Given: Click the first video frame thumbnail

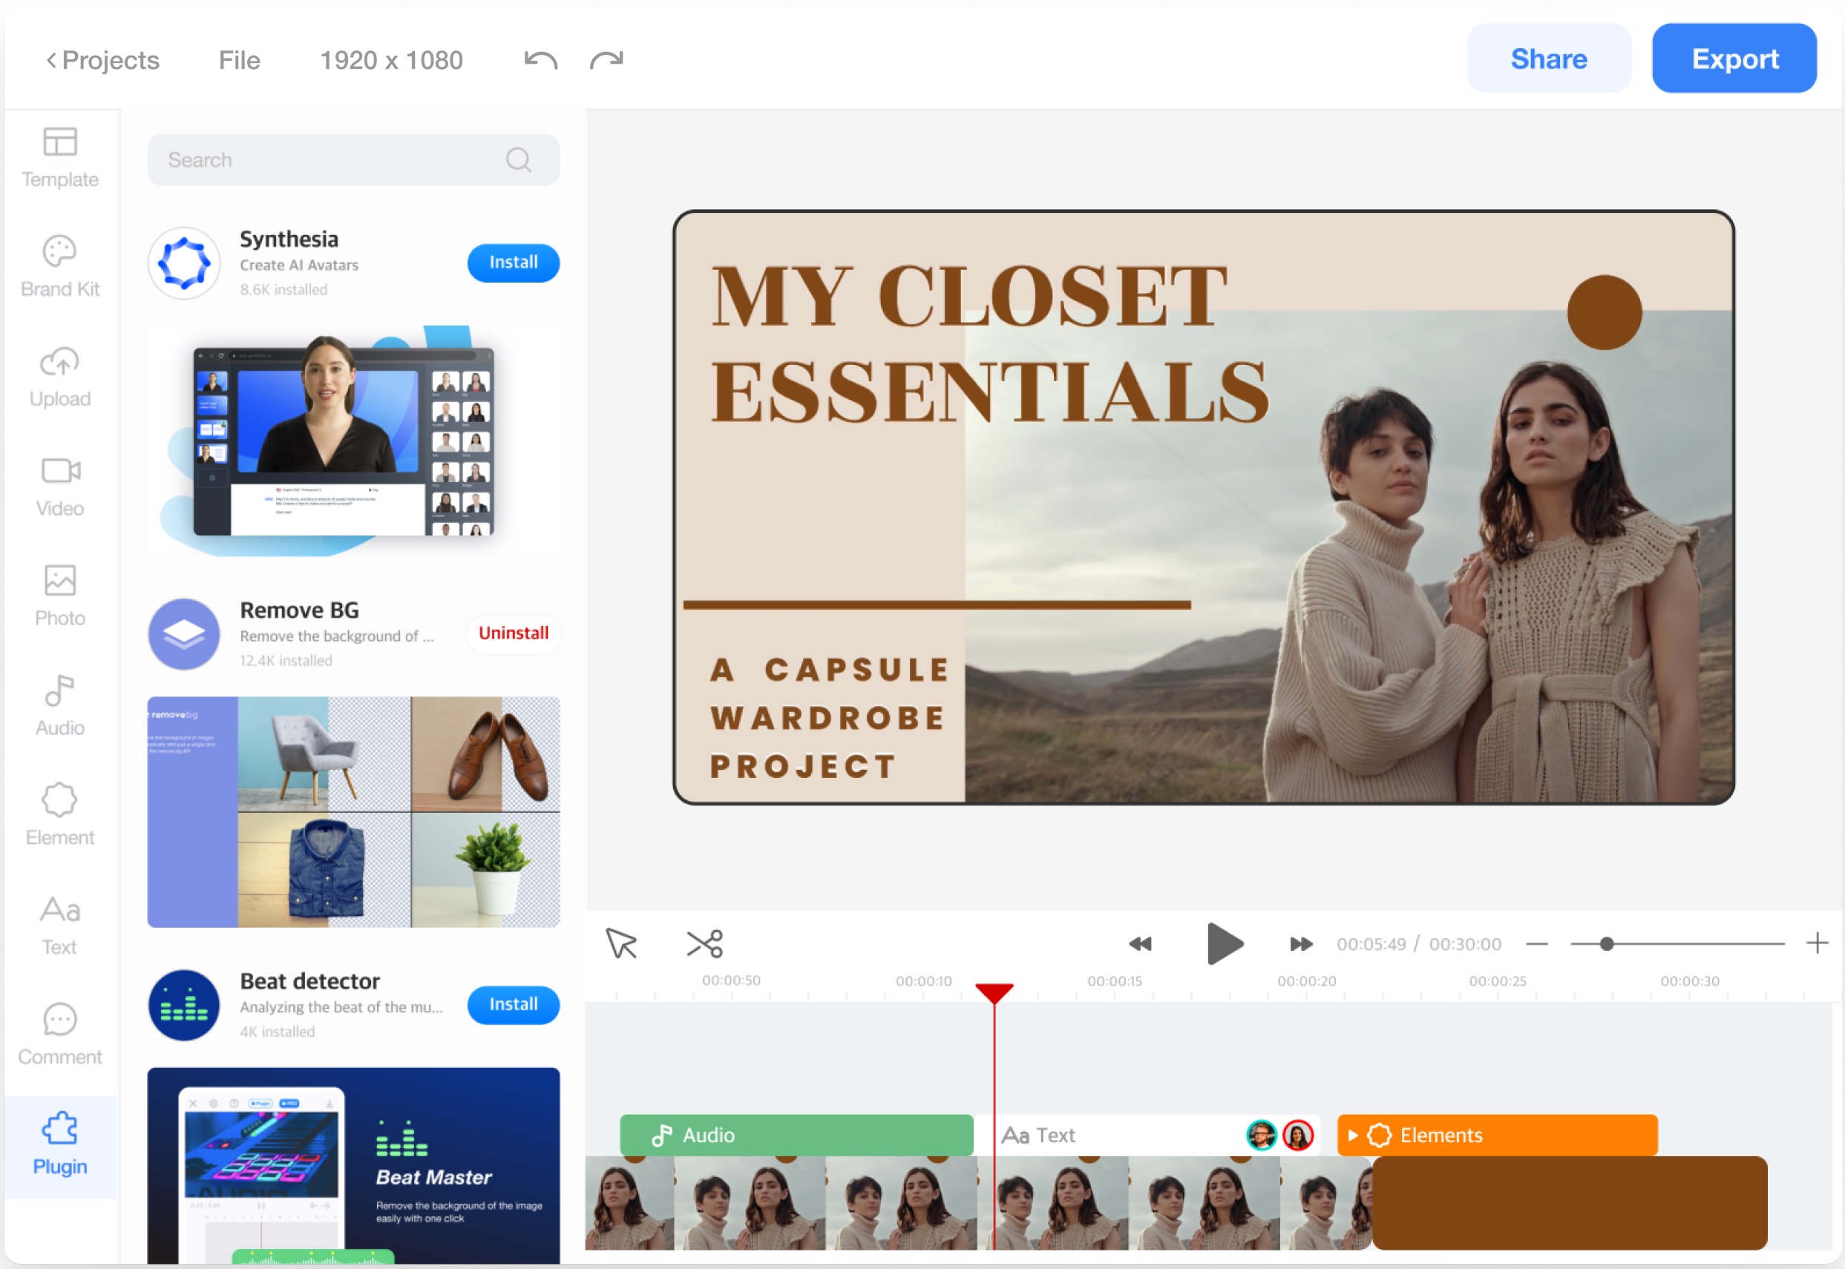Looking at the screenshot, I should coord(629,1203).
